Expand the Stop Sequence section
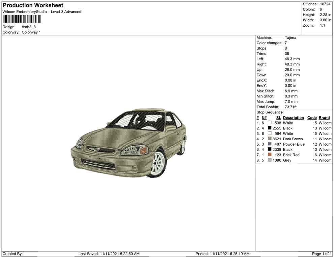The width and height of the screenshot is (334, 257). point(270,112)
